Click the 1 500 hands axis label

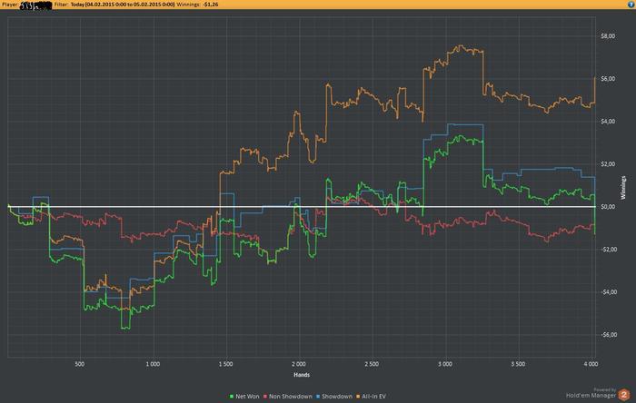tap(226, 364)
